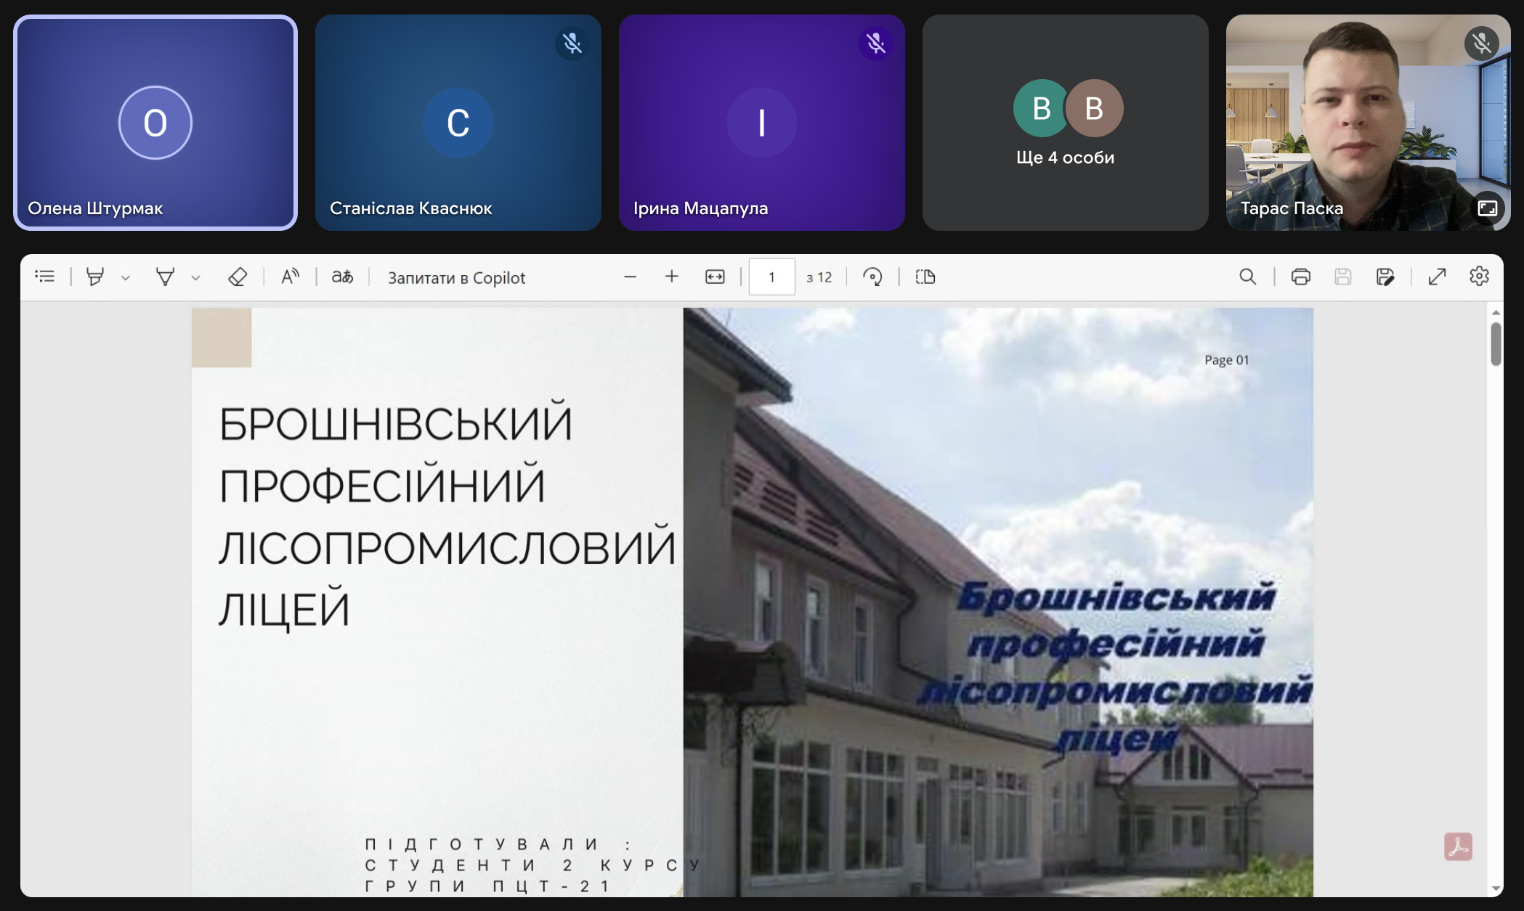The image size is (1524, 911).
Task: Select Станіслав Кваснюк participant tile
Action: pos(458,123)
